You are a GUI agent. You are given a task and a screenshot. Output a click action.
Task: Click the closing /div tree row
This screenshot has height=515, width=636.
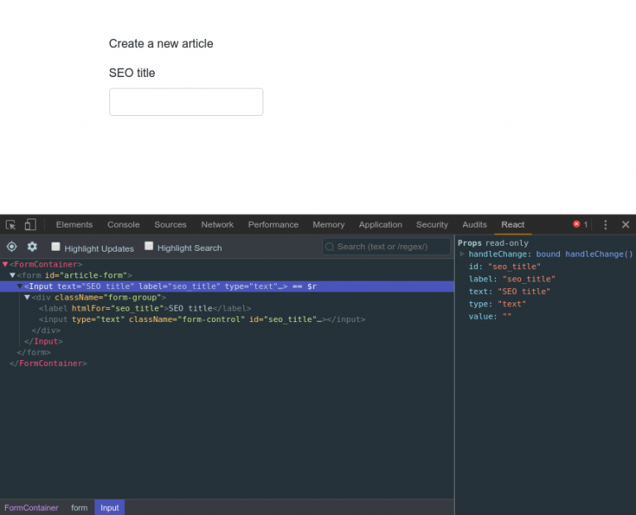(x=46, y=330)
